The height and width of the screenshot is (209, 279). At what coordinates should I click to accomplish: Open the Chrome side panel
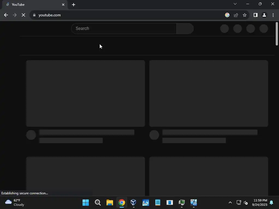coord(256,15)
